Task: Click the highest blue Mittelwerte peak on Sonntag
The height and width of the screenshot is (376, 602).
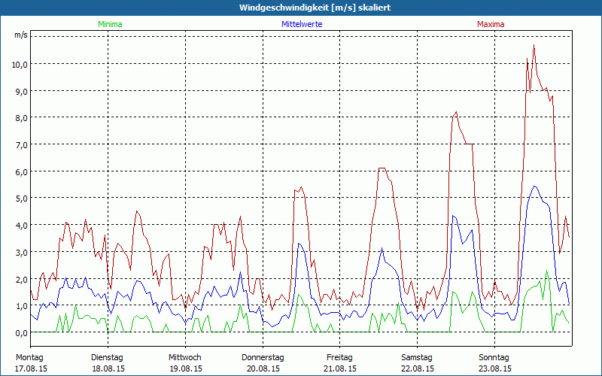Action: [534, 186]
